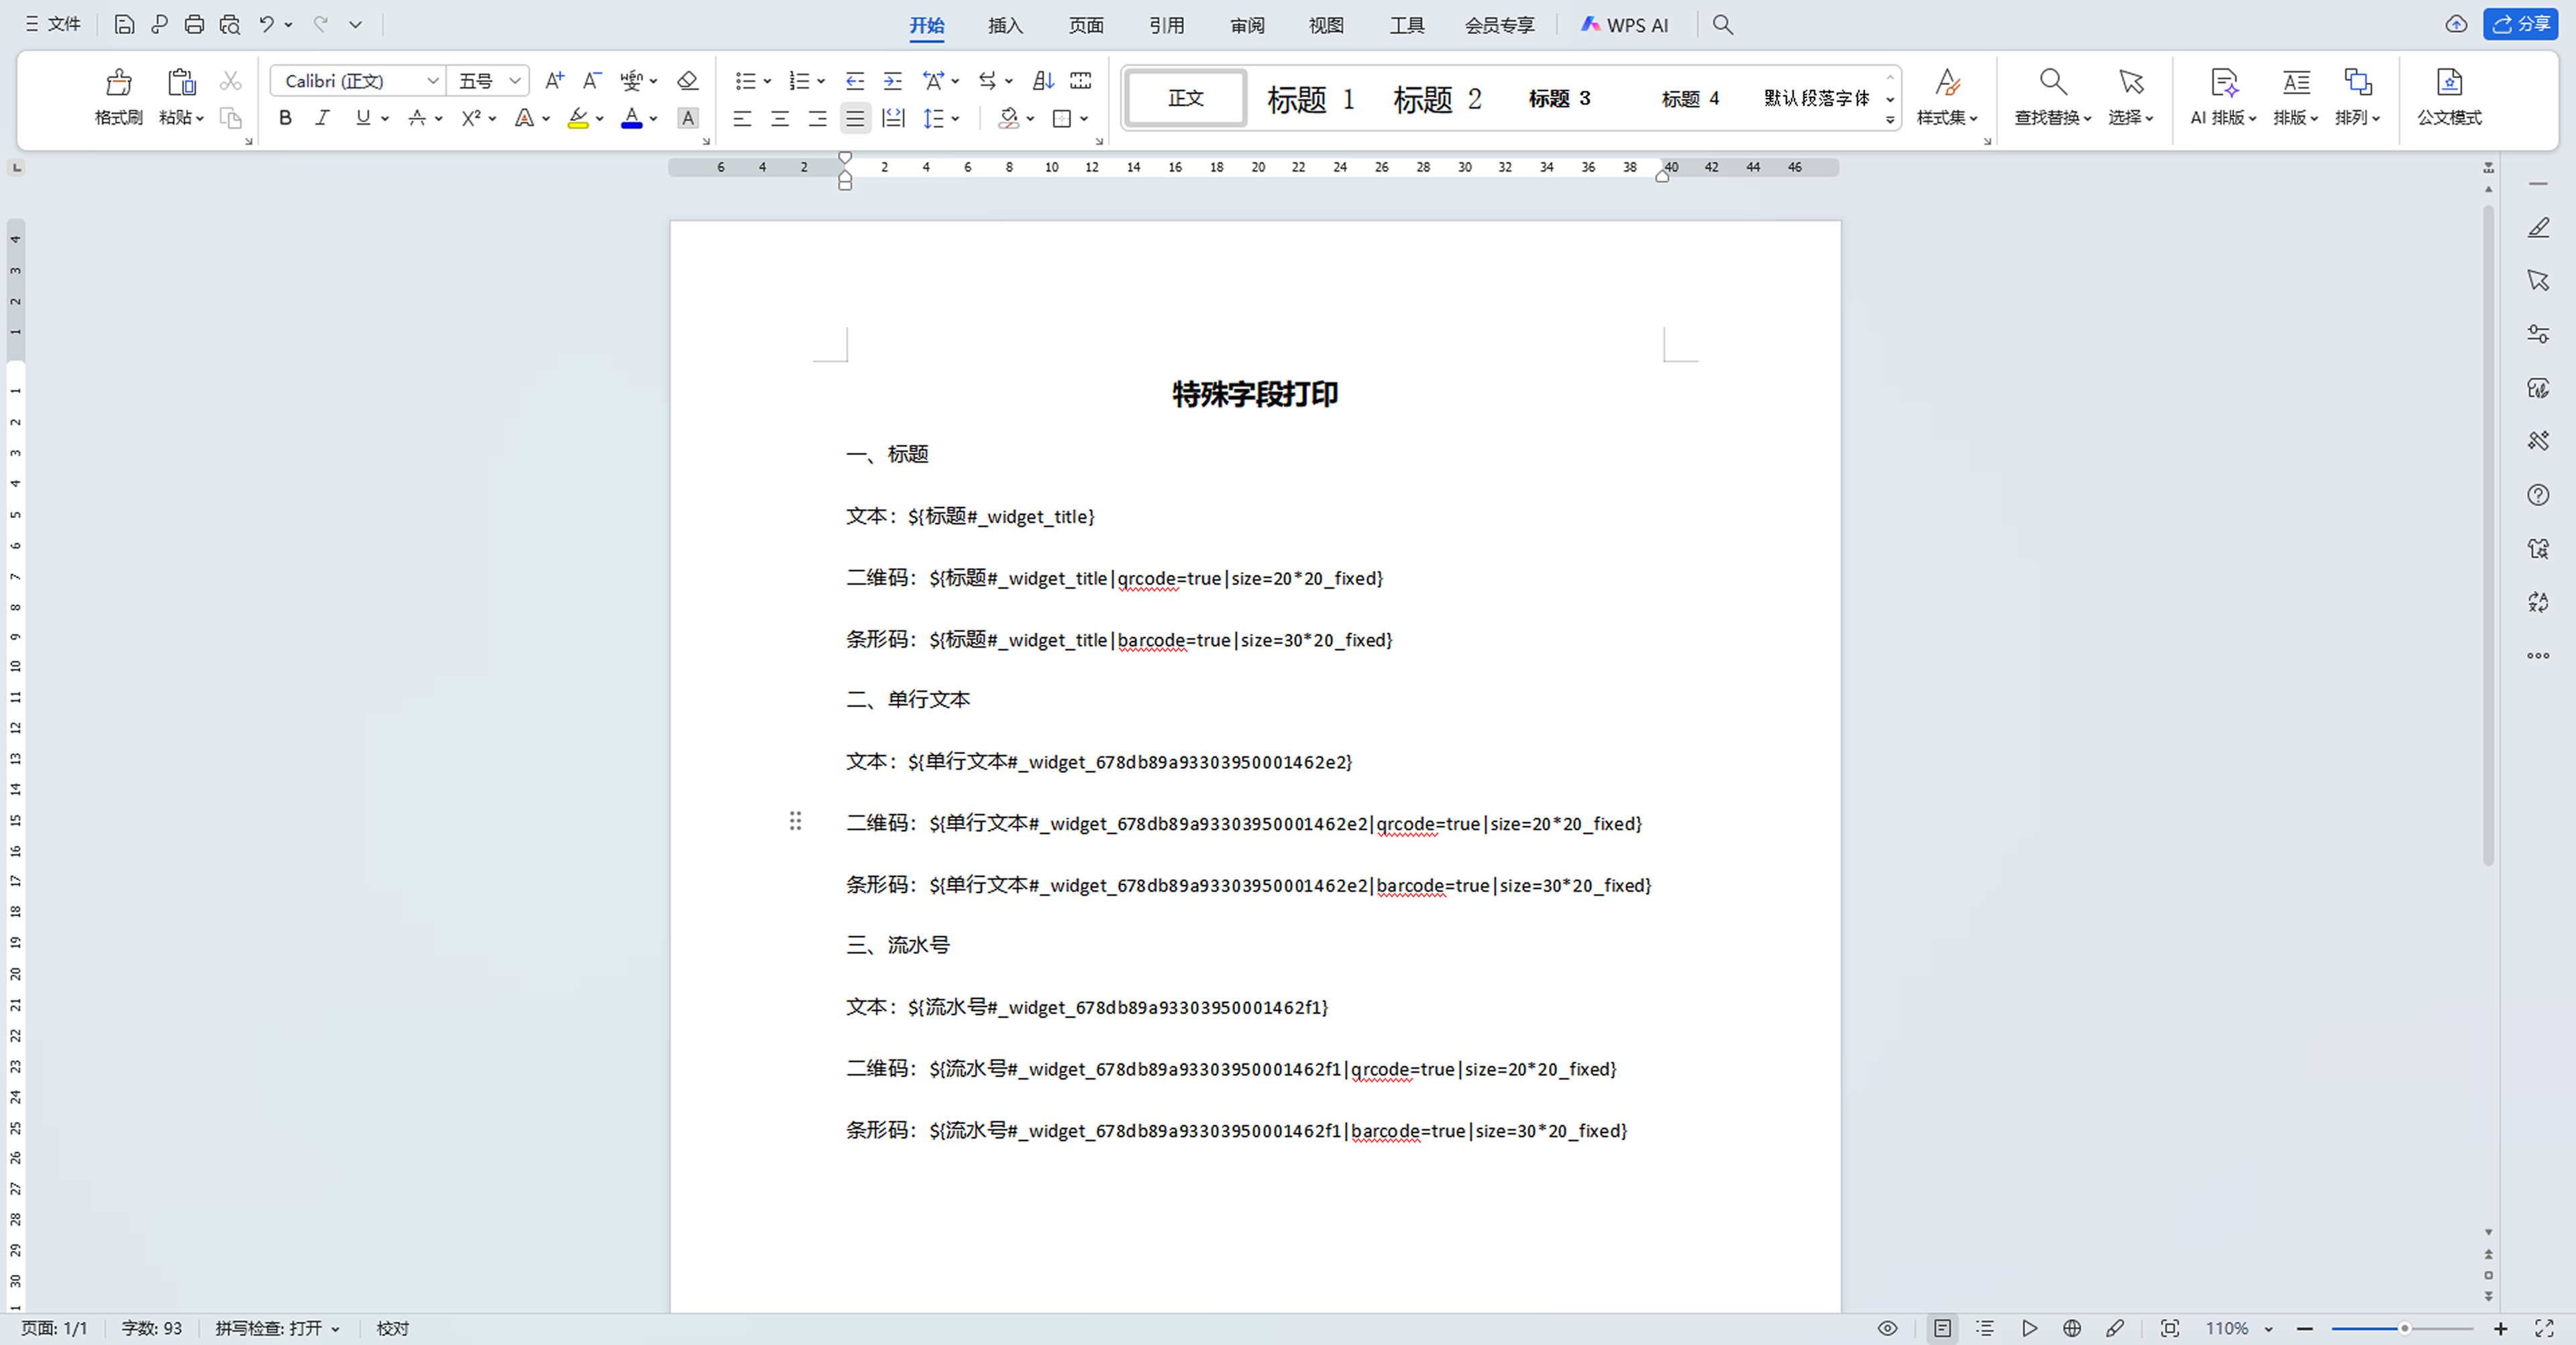Click the zoom slider handle
Viewport: 2576px width, 1345px height.
pos(2404,1328)
